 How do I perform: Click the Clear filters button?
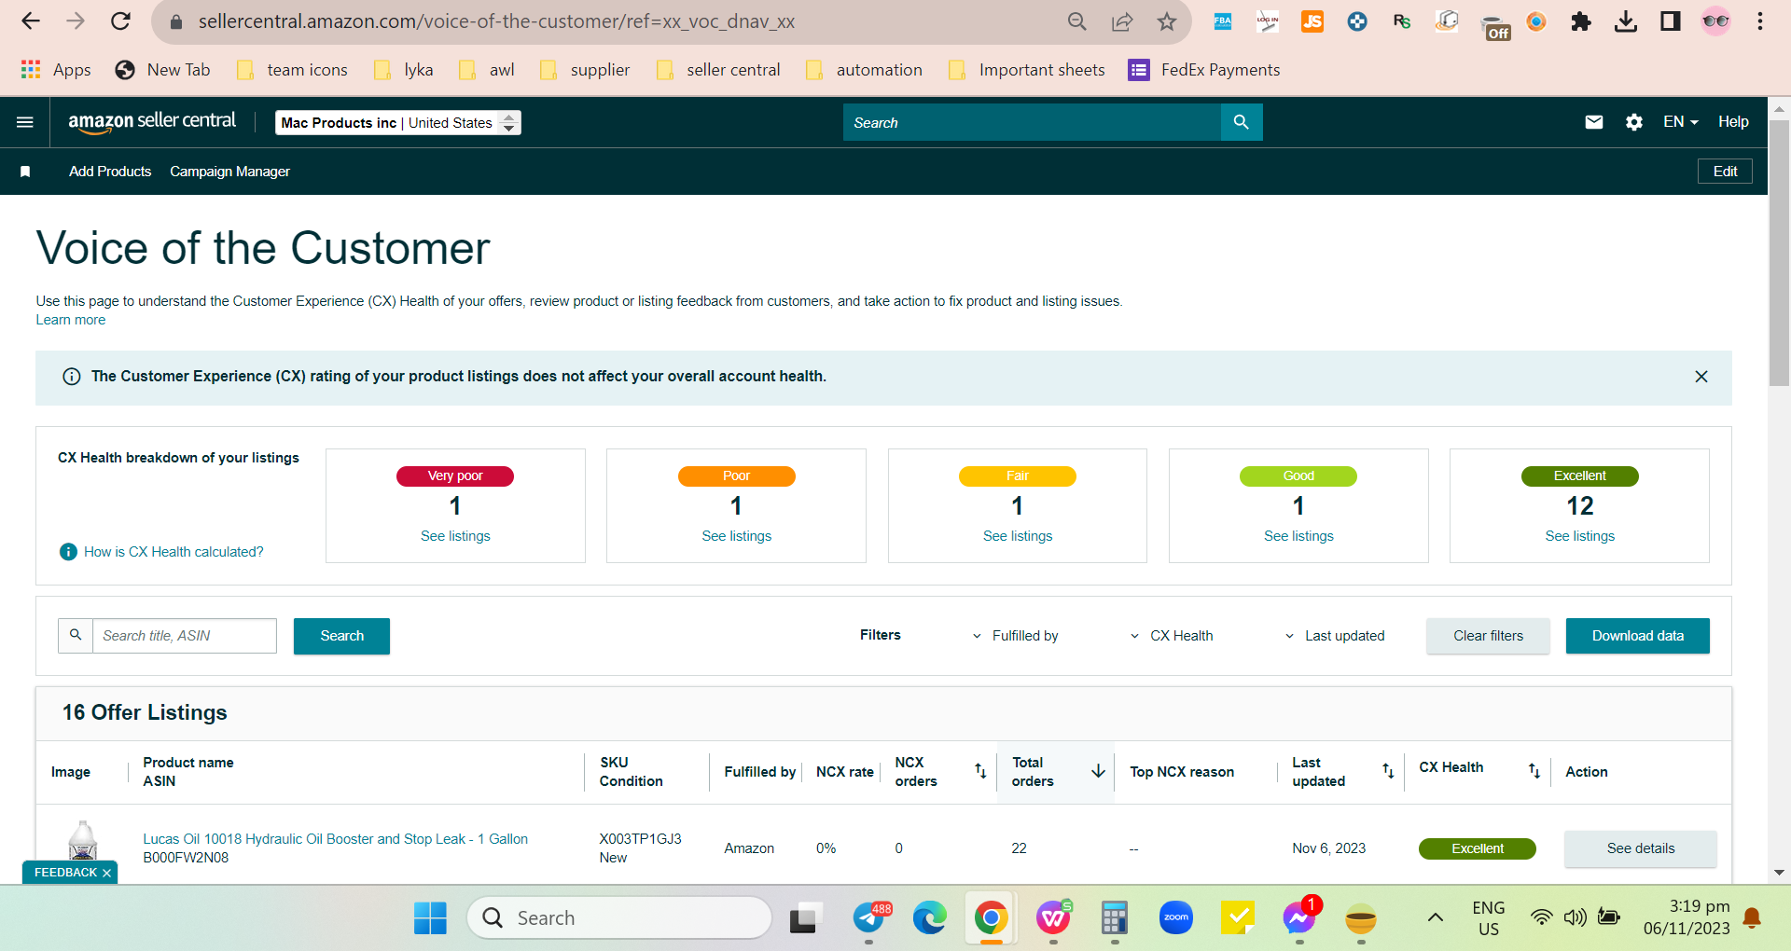click(1488, 636)
